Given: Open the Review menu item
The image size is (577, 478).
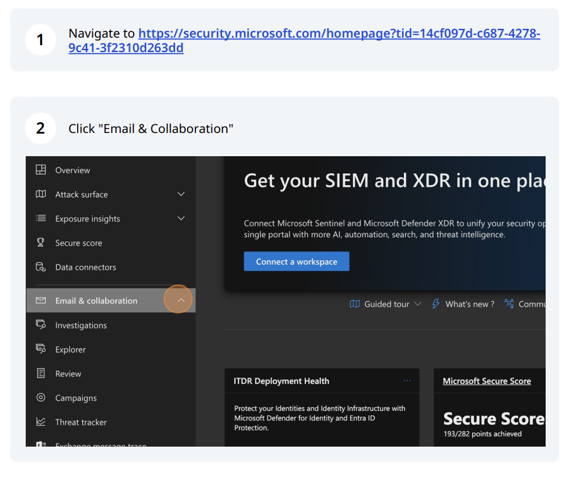Looking at the screenshot, I should [x=68, y=374].
